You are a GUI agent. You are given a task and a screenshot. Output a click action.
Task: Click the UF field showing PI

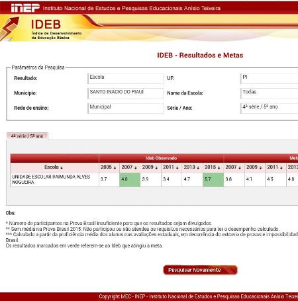[269, 79]
